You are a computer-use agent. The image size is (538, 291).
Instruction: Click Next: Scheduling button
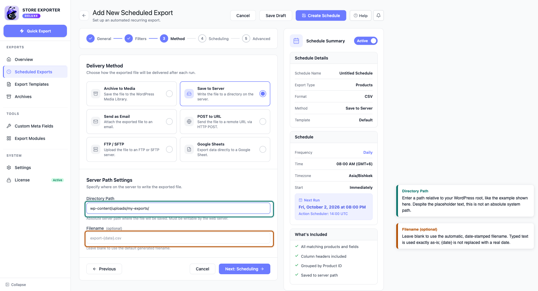click(244, 269)
